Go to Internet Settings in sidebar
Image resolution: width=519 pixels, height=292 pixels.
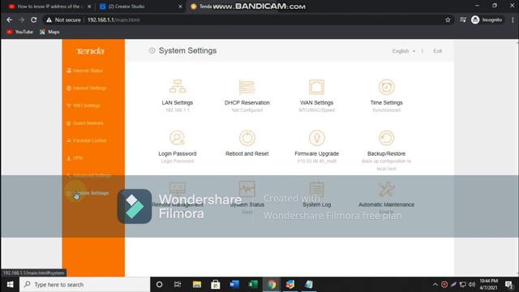[87, 88]
